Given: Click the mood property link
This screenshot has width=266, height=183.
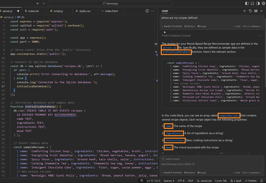Looking at the screenshot, I should [168, 148].
